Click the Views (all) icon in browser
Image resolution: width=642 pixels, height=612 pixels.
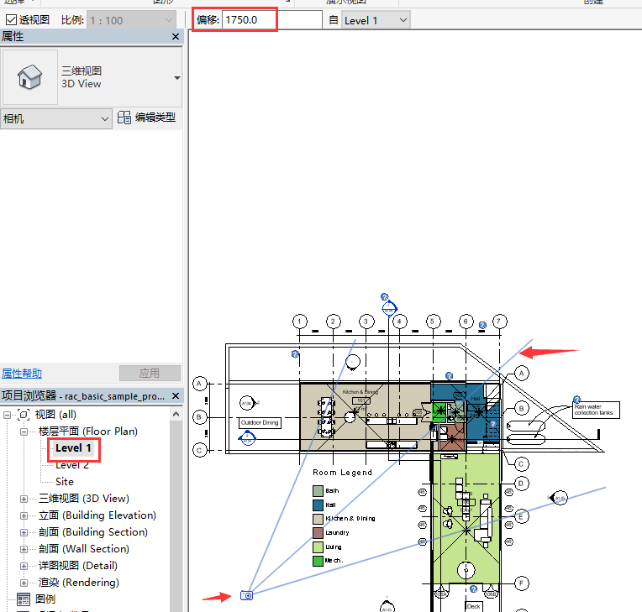24,415
